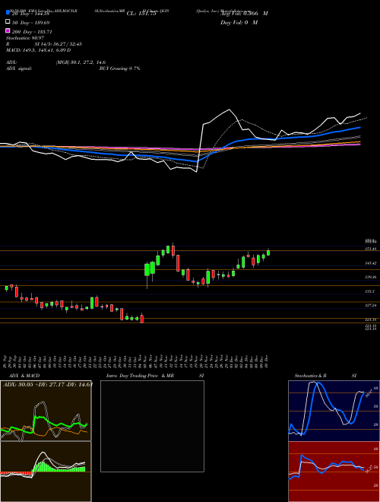Viewport: 380px width, 502px height.
Task: Click the magenta 200 Day legend swatch
Action: point(8,30)
